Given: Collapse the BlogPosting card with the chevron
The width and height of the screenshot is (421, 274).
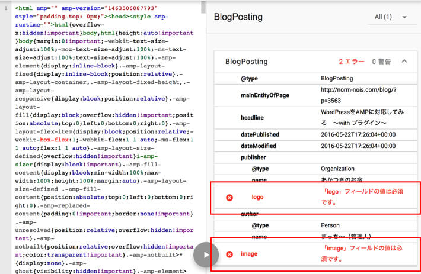Looking at the screenshot, I should pos(404,61).
